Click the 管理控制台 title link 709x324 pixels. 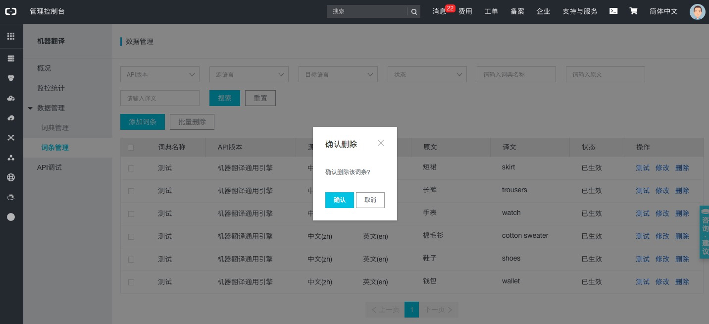47,11
